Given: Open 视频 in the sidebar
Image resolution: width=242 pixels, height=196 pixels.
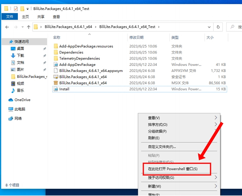Looking at the screenshot, I should point(20,84).
